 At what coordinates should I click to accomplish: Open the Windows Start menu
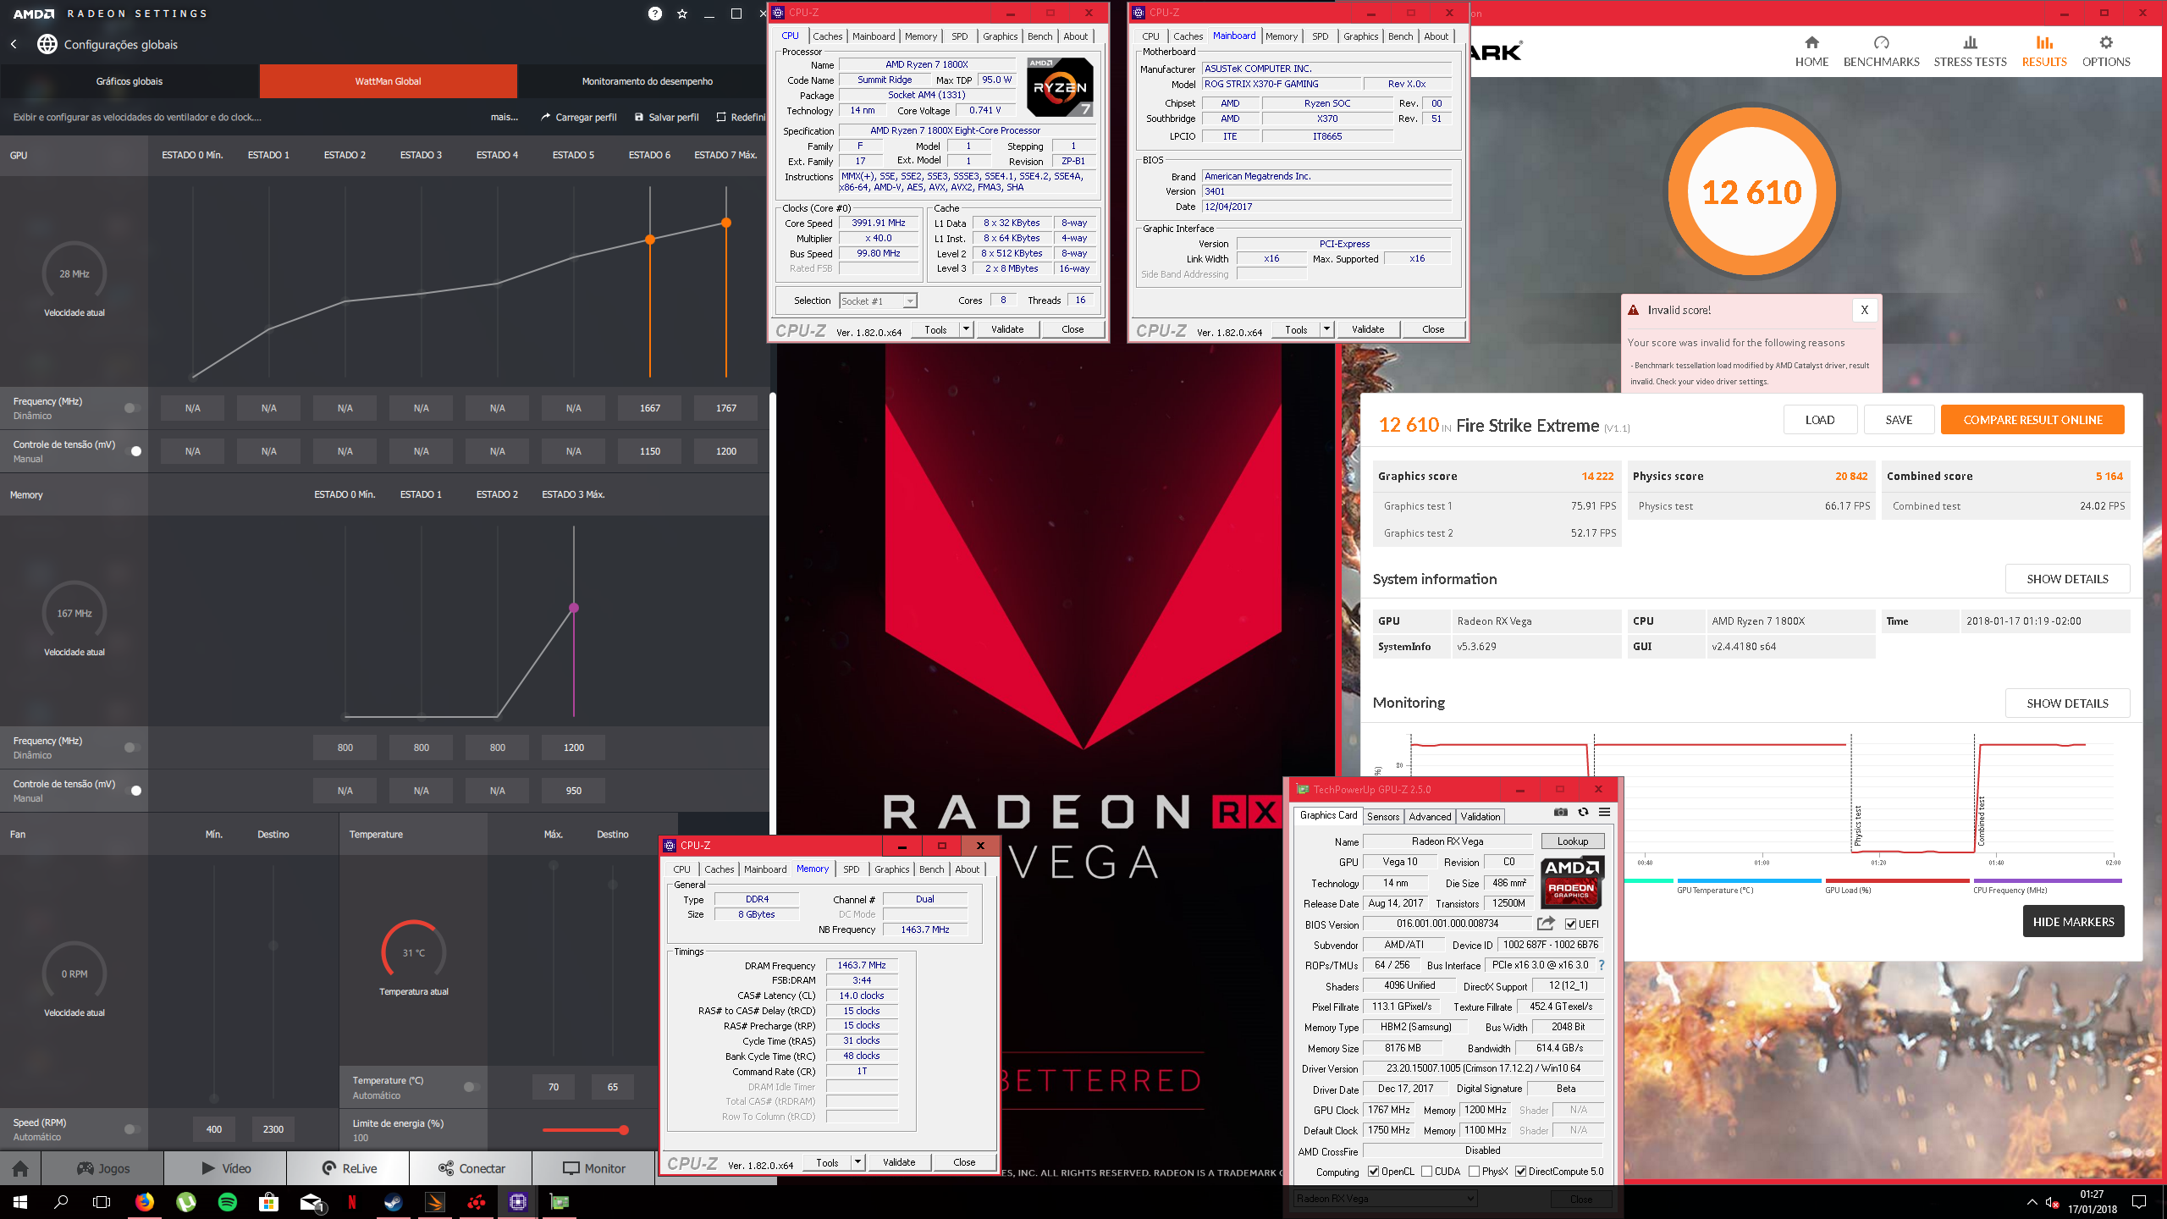[x=20, y=1202]
